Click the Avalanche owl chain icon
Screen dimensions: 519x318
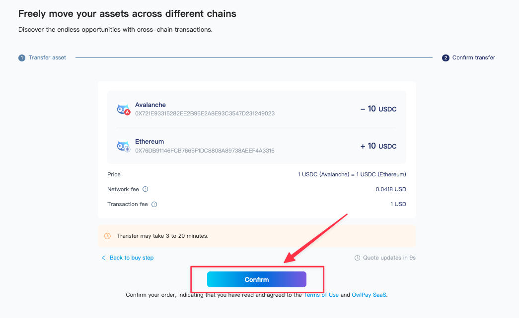tap(123, 109)
